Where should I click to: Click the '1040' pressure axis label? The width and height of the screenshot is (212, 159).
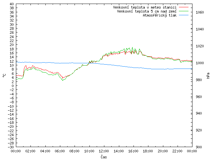[200, 29]
